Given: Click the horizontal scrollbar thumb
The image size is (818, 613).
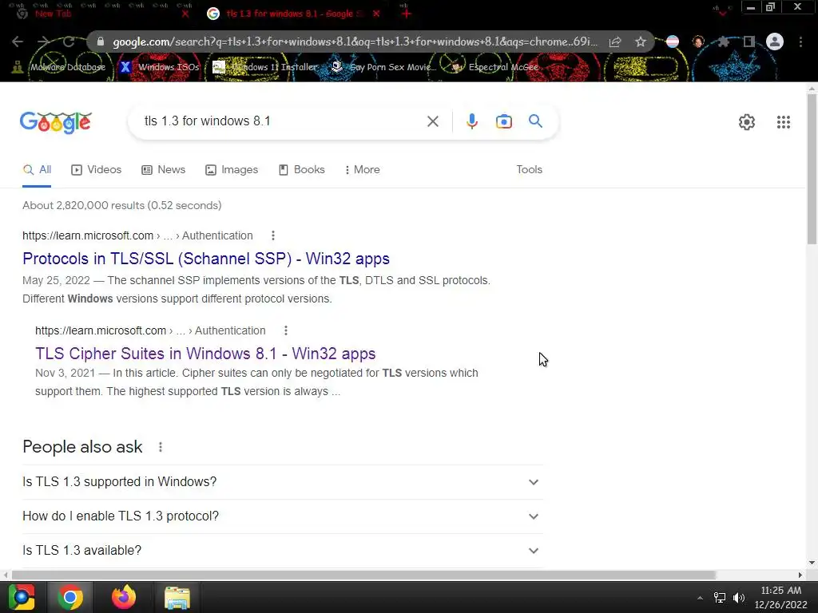Looking at the screenshot, I should [x=363, y=575].
